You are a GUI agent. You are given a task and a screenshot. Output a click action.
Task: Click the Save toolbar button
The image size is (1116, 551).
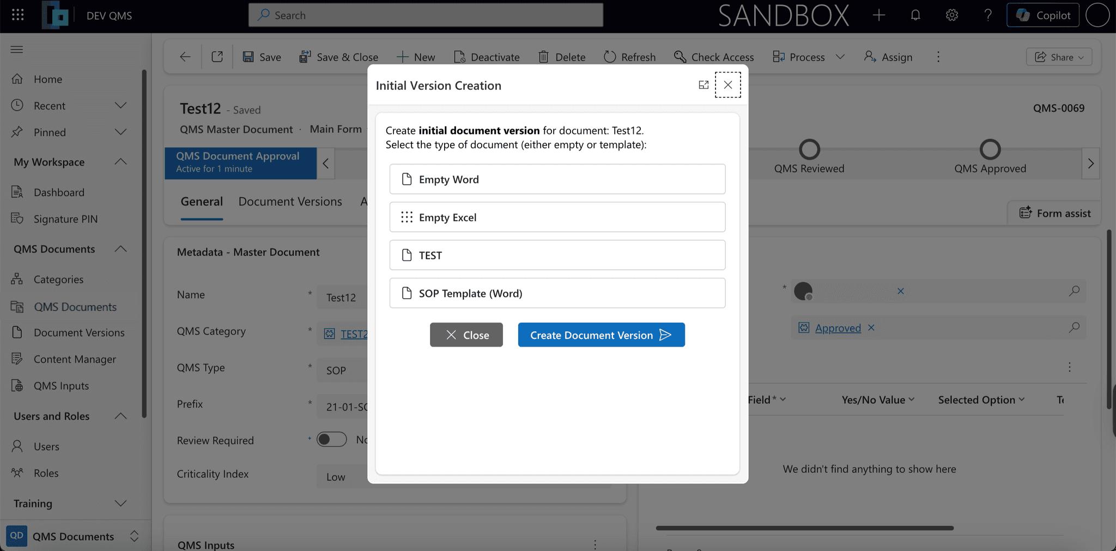click(262, 57)
